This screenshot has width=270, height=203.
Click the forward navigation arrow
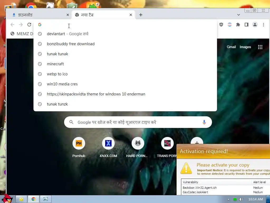tap(21, 25)
